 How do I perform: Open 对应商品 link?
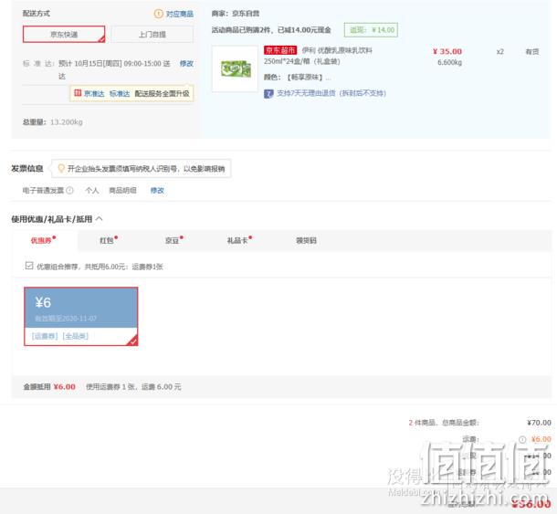point(180,14)
